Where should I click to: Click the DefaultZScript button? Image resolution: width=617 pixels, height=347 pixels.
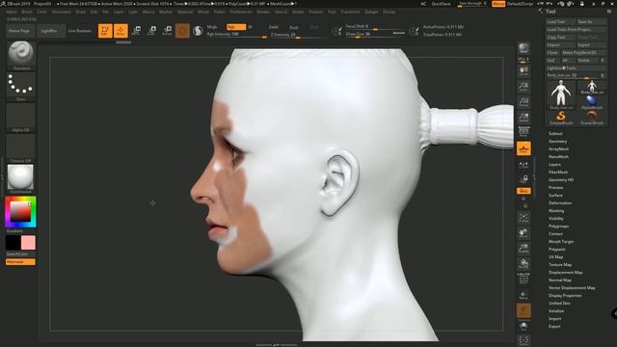(x=521, y=4)
